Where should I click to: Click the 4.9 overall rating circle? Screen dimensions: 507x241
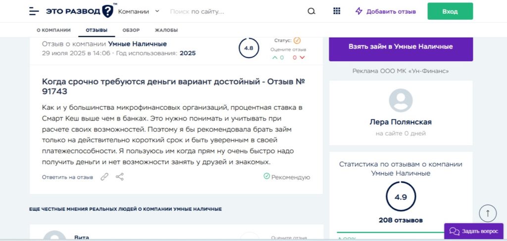click(x=401, y=197)
